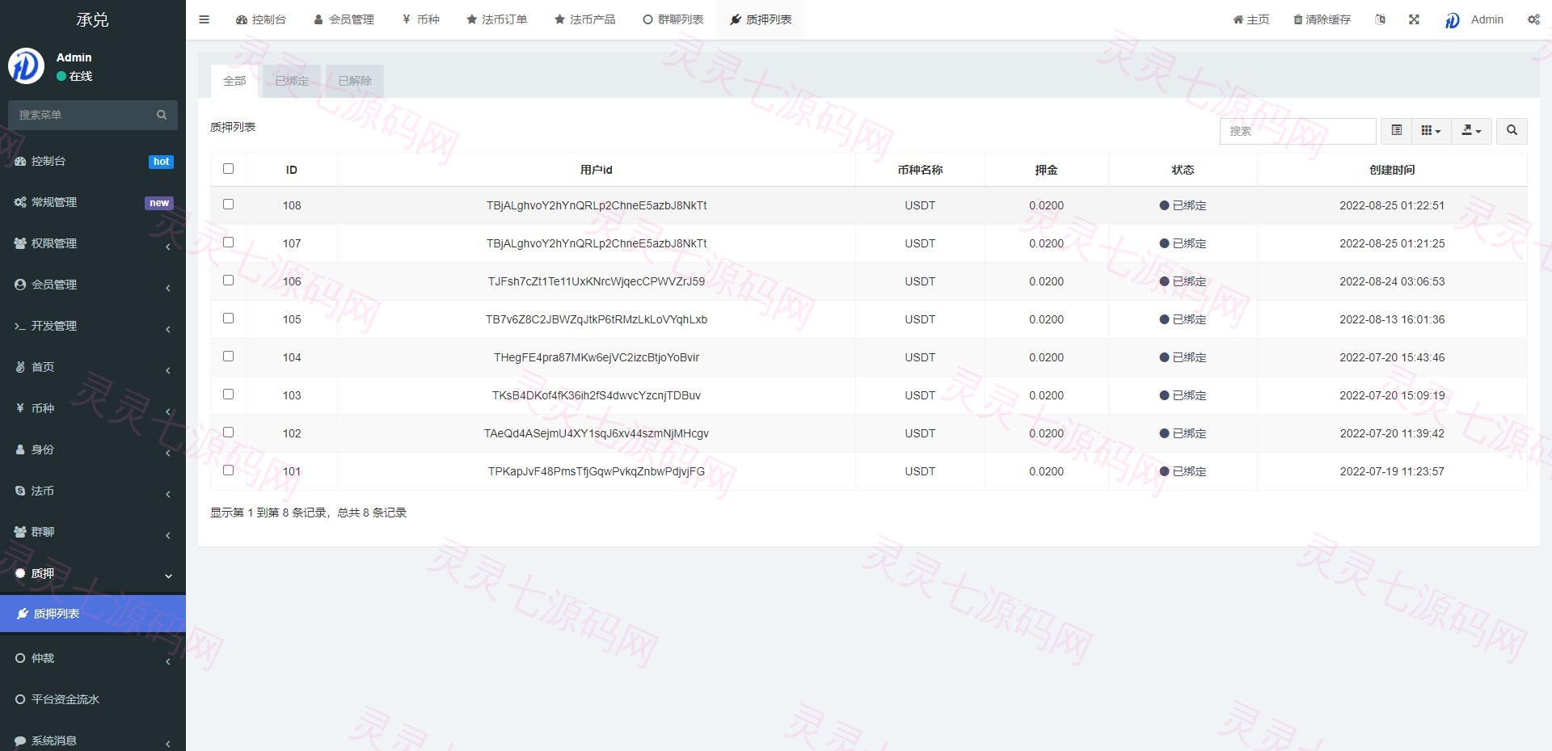
Task: Click the 已绑定 status in row 104
Action: click(1183, 357)
